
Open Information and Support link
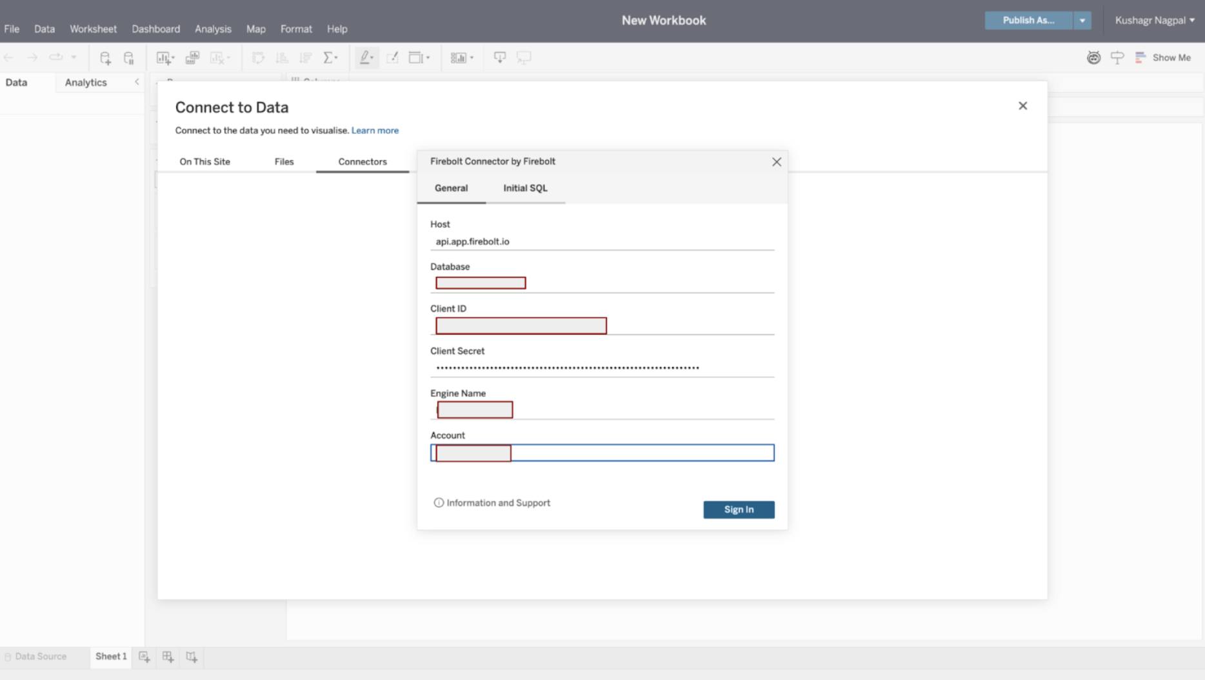(492, 503)
